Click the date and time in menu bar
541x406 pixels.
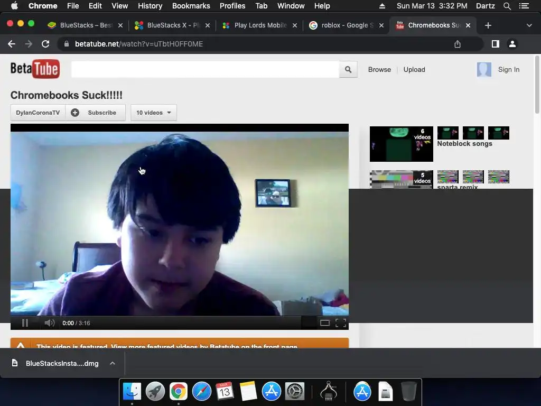point(432,6)
